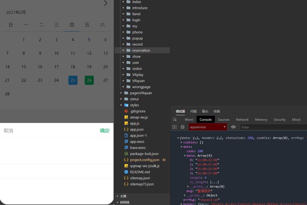Viewport: 307px width, 205px height.
Task: Open the Memory devtools tab
Action: pos(261,120)
